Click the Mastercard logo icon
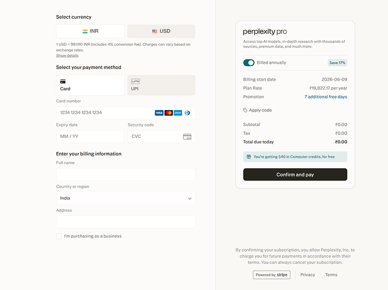Viewport: 388px width, 290px height. coord(169,113)
